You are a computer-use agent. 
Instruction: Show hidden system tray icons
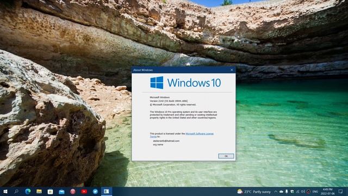click(276, 192)
